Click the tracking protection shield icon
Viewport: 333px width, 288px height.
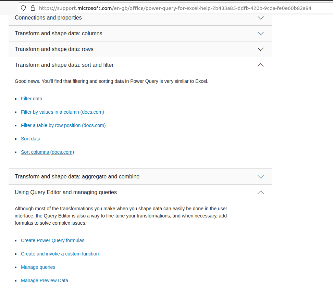[23, 8]
